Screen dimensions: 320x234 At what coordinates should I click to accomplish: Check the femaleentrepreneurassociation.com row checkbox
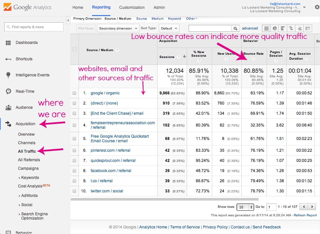tap(74, 125)
